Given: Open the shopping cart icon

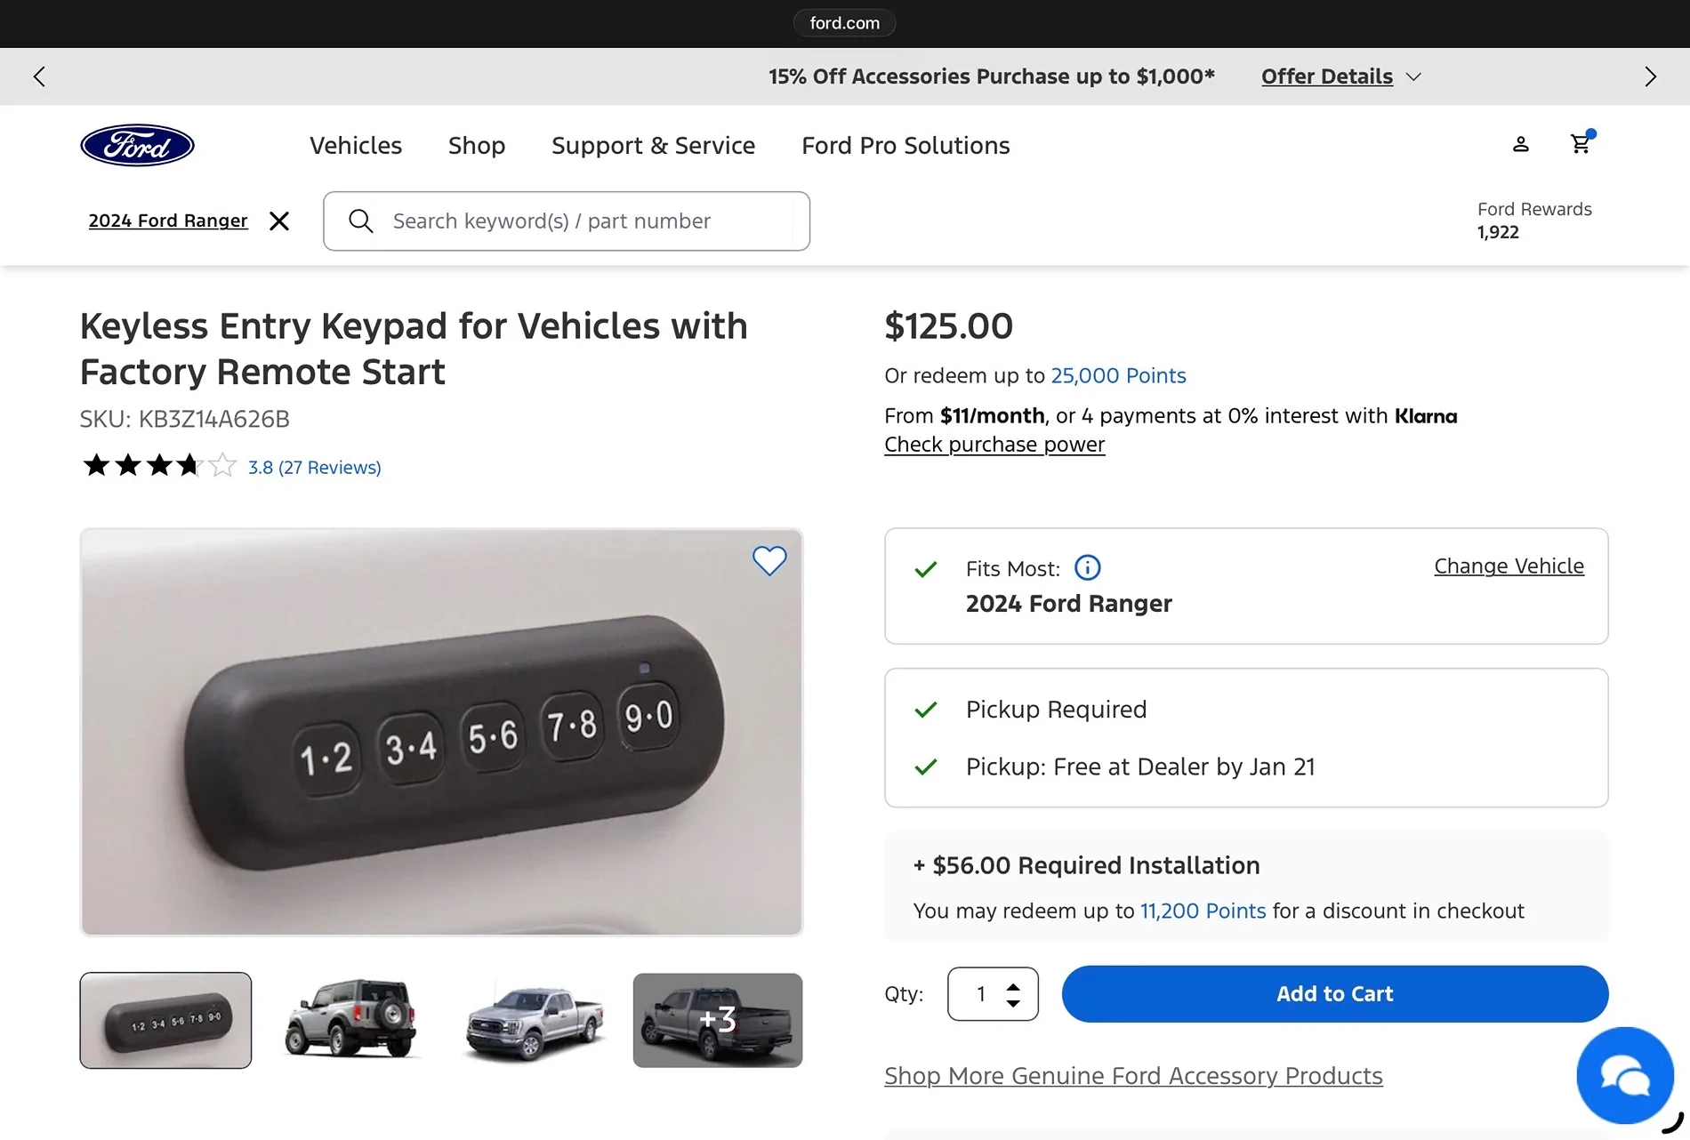Looking at the screenshot, I should click(1581, 144).
